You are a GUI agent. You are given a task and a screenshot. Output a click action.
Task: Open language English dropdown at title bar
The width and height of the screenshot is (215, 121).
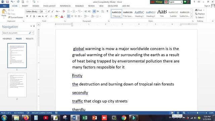tap(181, 2)
